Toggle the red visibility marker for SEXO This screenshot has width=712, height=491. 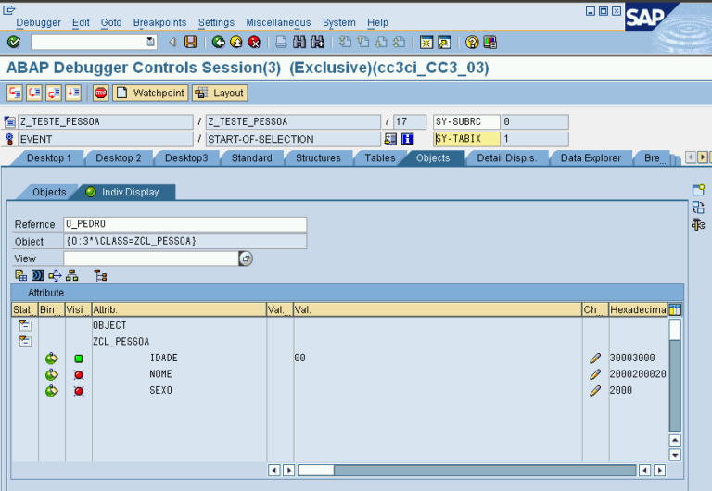tap(78, 391)
